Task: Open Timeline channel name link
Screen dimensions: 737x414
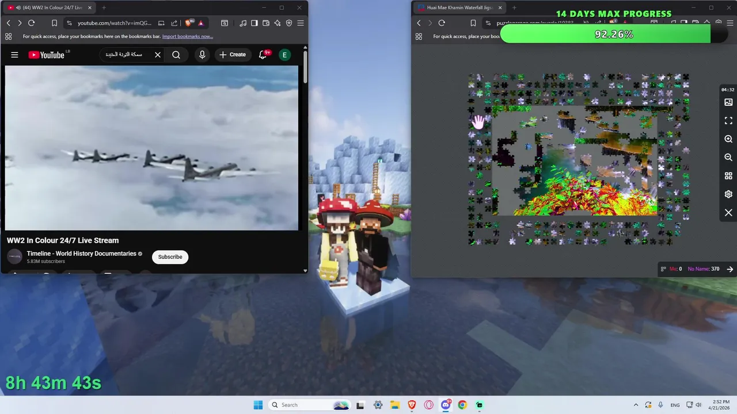Action: coord(81,254)
